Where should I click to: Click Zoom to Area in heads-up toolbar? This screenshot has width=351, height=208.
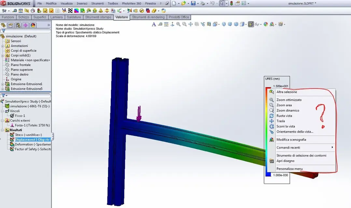184,24
